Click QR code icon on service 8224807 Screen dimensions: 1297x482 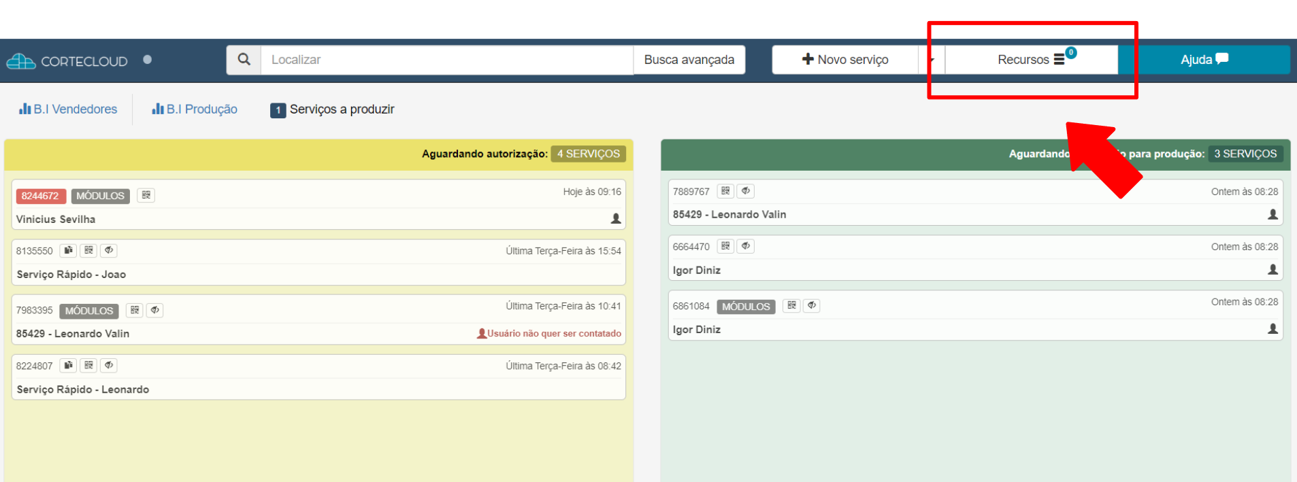point(88,365)
